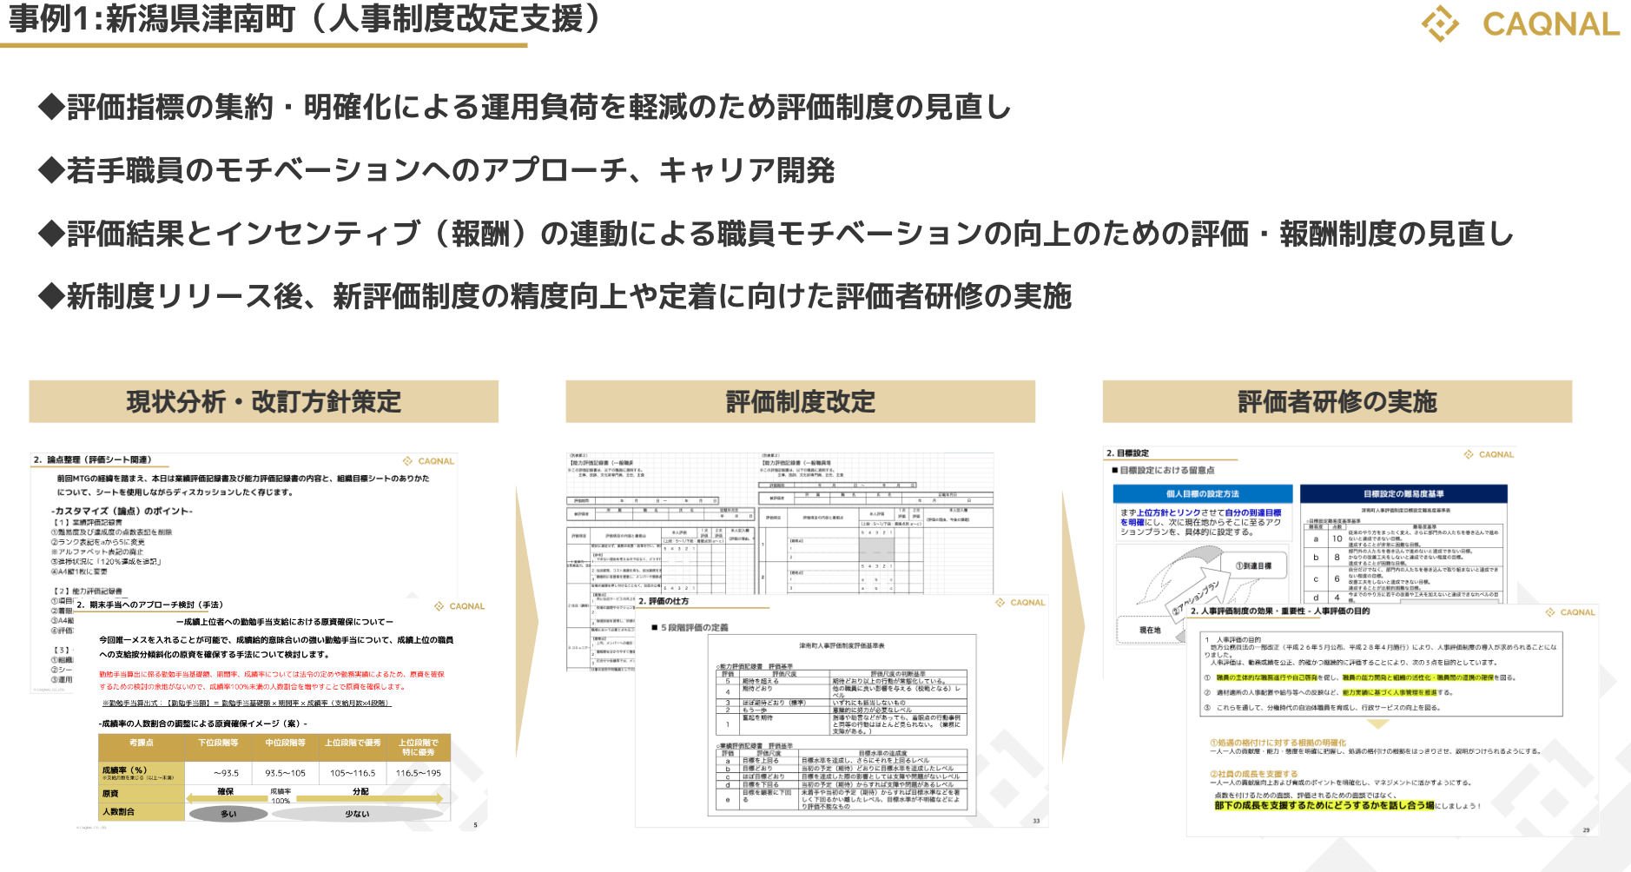
Task: Click the CAQNAL logo on 評価の仕方 slide
Action: click(1020, 602)
